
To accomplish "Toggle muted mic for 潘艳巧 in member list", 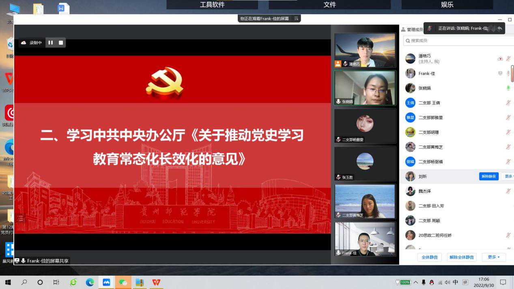I will point(508,59).
